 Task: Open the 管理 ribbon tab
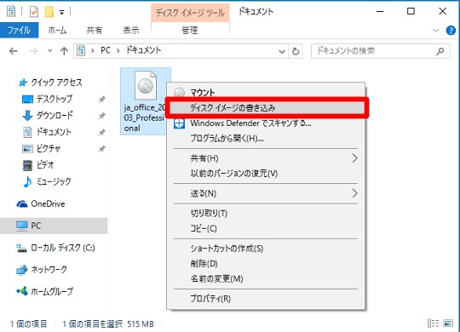click(190, 30)
